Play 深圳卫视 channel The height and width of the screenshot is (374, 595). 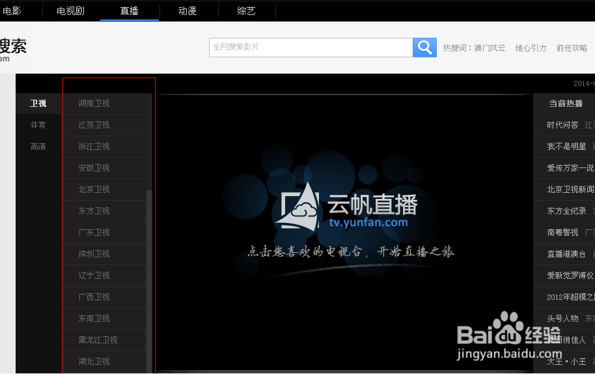(104, 254)
